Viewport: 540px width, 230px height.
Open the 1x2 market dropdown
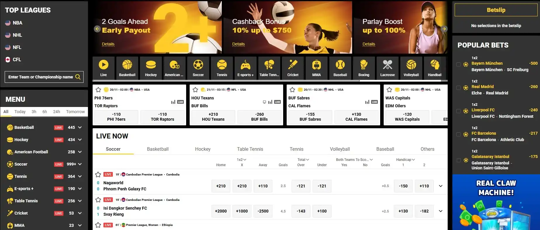click(242, 160)
